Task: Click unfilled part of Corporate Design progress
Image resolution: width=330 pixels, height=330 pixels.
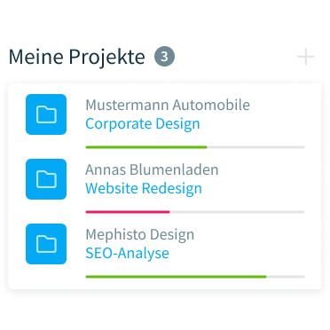Action: [x=255, y=147]
